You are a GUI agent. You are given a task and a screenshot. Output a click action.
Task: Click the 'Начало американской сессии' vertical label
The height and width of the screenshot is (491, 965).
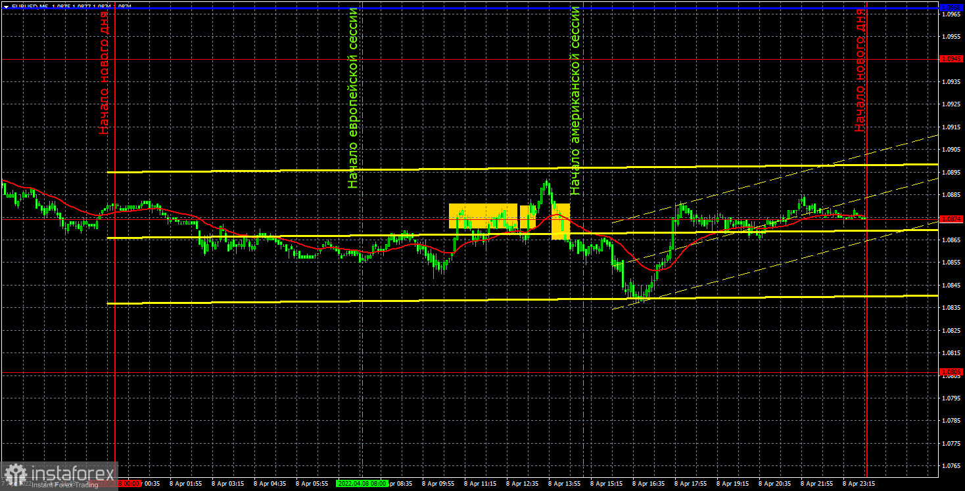(x=575, y=100)
